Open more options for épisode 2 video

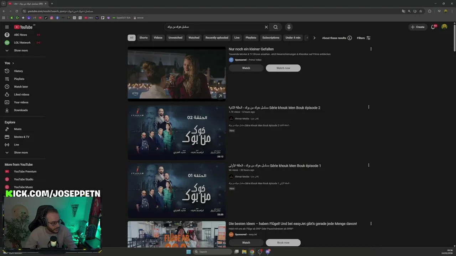coord(369,107)
